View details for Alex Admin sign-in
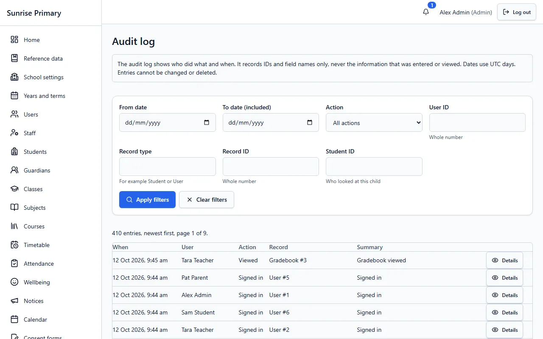The image size is (543, 339). pos(504,295)
